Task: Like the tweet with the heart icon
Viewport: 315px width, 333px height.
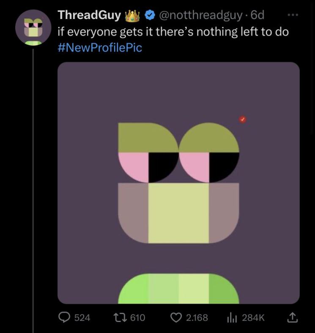Action: 175,317
